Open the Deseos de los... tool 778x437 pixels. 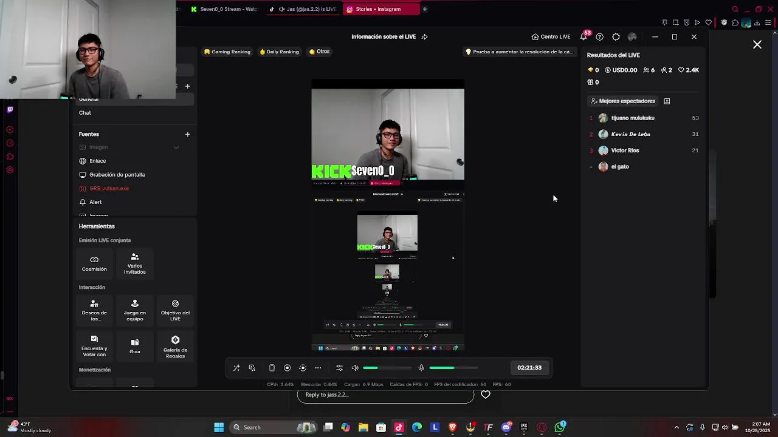(94, 310)
